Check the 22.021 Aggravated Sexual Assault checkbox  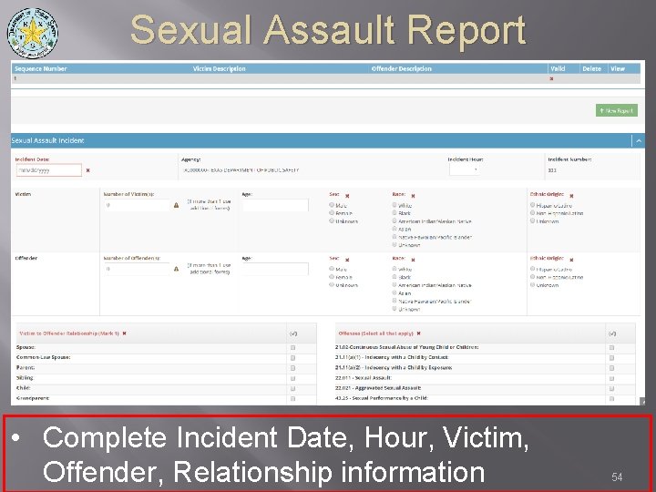tap(611, 389)
